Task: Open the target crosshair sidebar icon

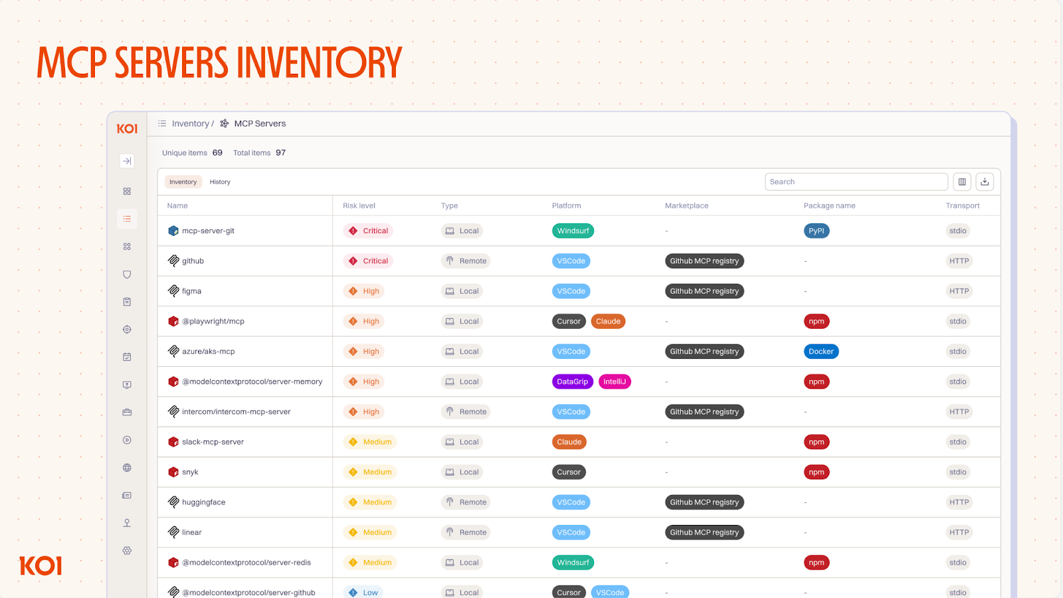Action: (x=127, y=330)
